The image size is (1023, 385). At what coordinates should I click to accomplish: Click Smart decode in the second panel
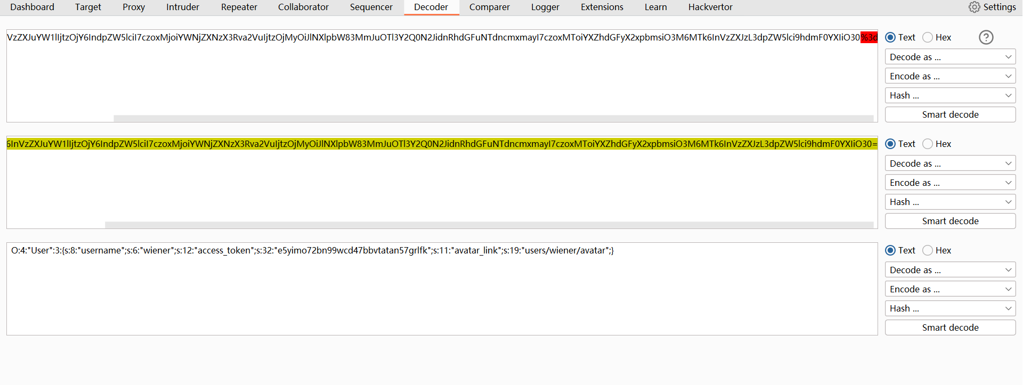pyautogui.click(x=950, y=221)
